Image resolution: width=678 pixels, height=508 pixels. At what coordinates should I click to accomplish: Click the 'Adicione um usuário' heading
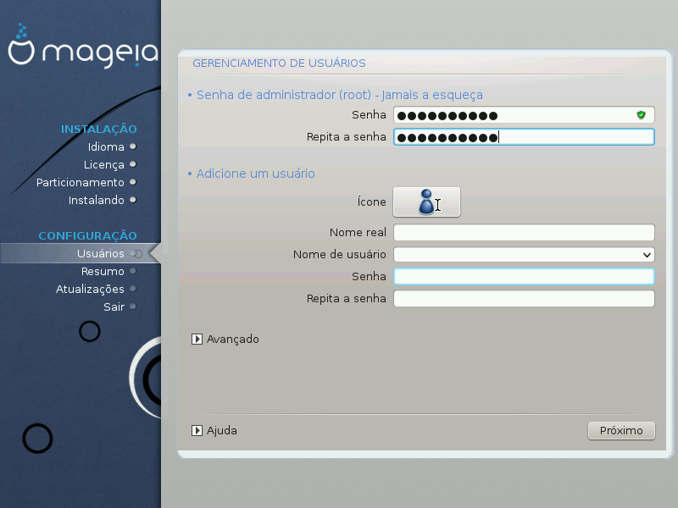click(x=256, y=174)
